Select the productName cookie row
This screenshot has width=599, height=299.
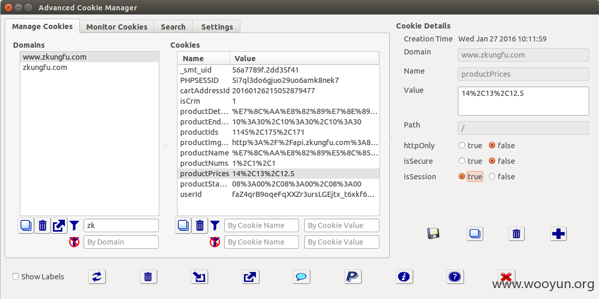pyautogui.click(x=278, y=153)
